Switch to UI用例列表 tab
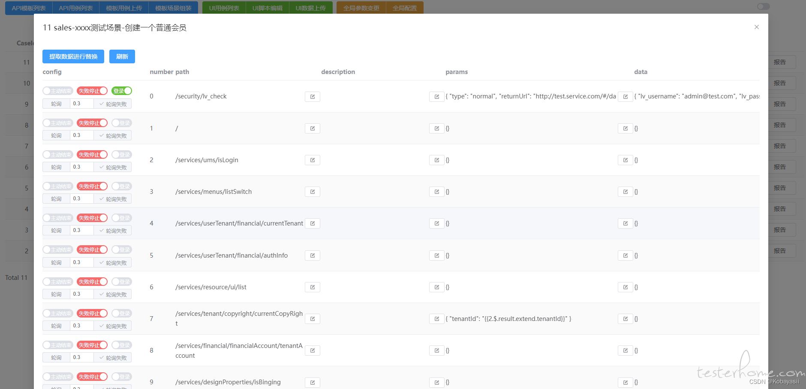 [x=224, y=8]
